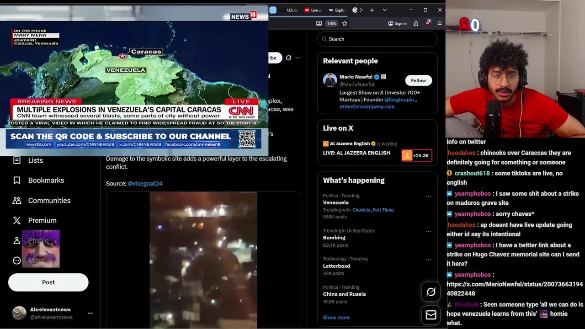Open the uBlock extension icon with badge

point(428,23)
